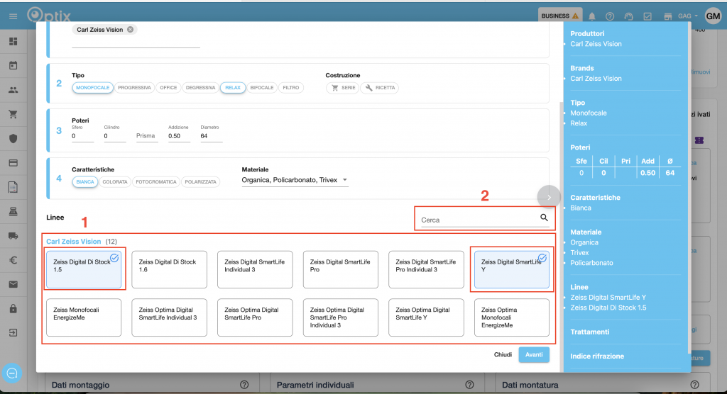Click the Cerca search input field
Viewport: 727px width, 394px height.
[x=477, y=220]
